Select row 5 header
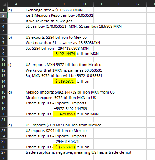Image resolution: width=155 pixels, height=160 pixels. 3,32
